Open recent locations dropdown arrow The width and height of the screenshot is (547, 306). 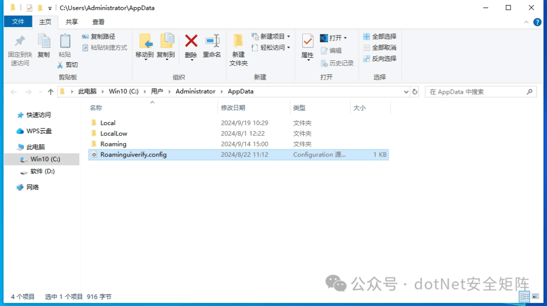click(x=41, y=92)
